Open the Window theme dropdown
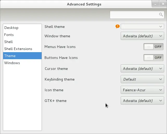Viewport: 167px width, 134px height. click(142, 36)
